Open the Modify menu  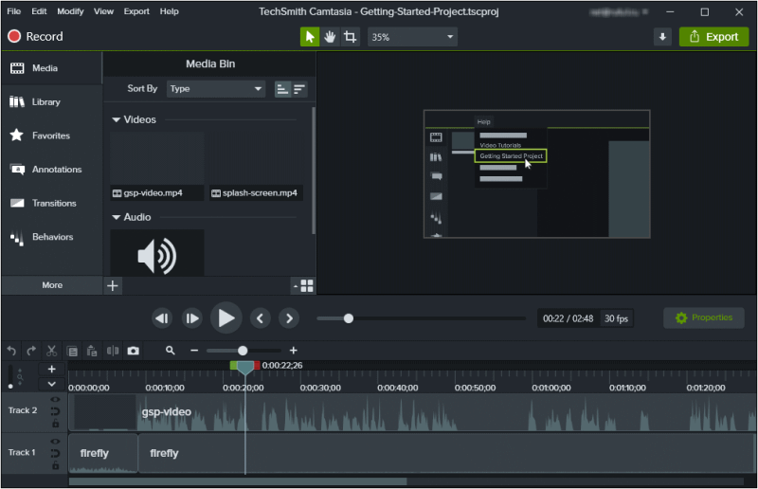coord(70,11)
